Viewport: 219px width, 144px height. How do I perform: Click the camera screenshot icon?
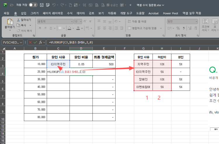pyautogui.click(x=91, y=5)
